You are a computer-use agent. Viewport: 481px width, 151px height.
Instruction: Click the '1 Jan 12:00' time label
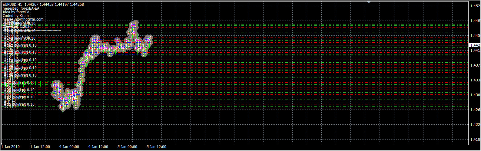tap(40, 147)
